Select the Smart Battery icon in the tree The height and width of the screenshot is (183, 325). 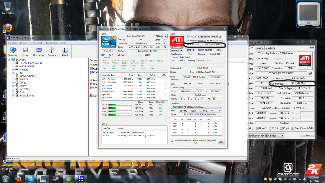17,95
